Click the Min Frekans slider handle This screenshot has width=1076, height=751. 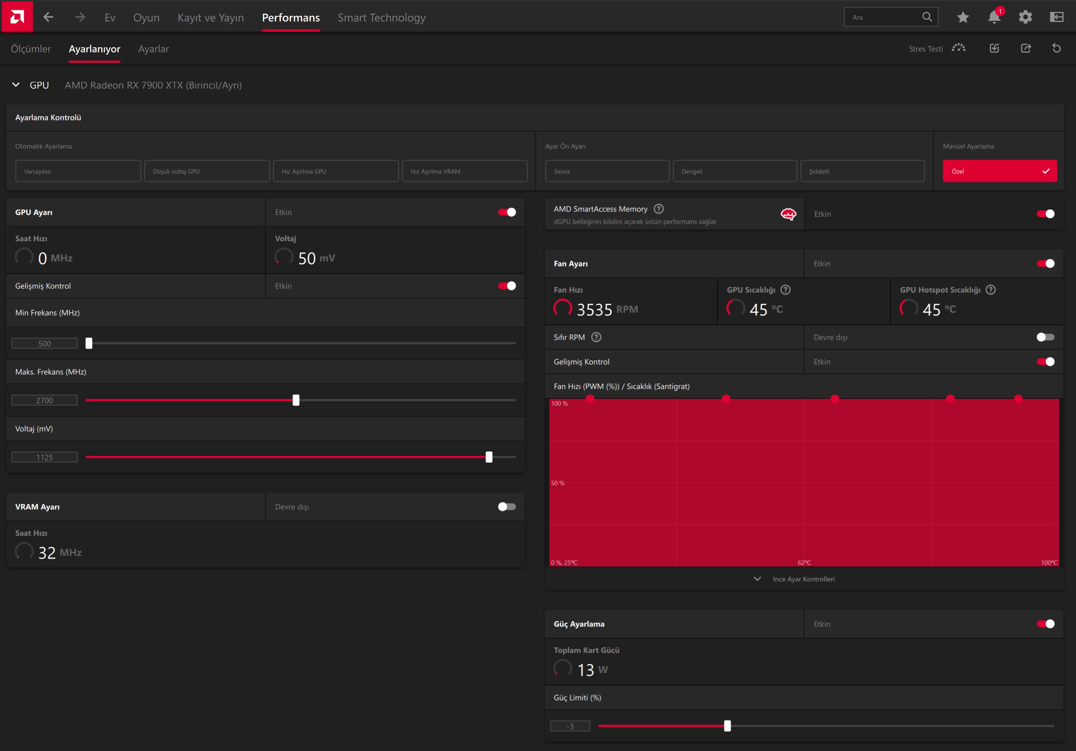click(88, 343)
